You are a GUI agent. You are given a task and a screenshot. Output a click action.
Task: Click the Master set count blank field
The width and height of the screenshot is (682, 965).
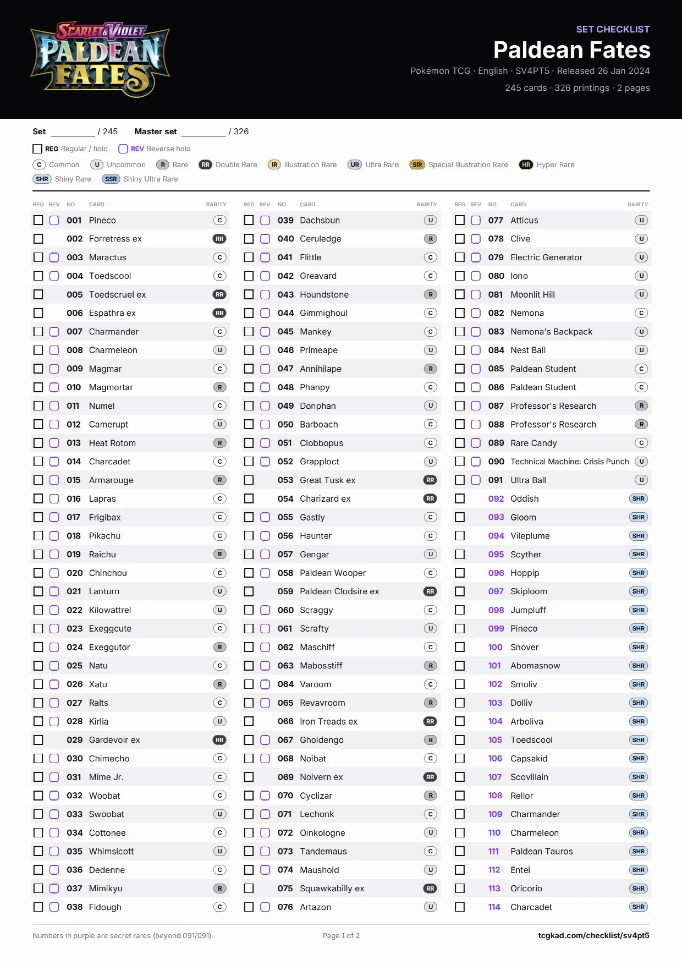(204, 131)
